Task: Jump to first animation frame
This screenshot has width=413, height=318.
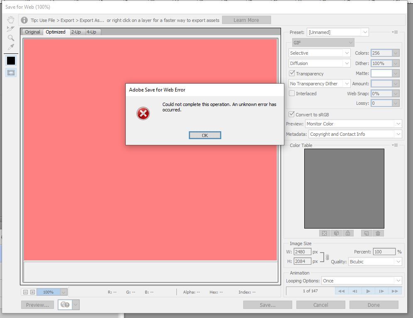Action: pos(341,291)
